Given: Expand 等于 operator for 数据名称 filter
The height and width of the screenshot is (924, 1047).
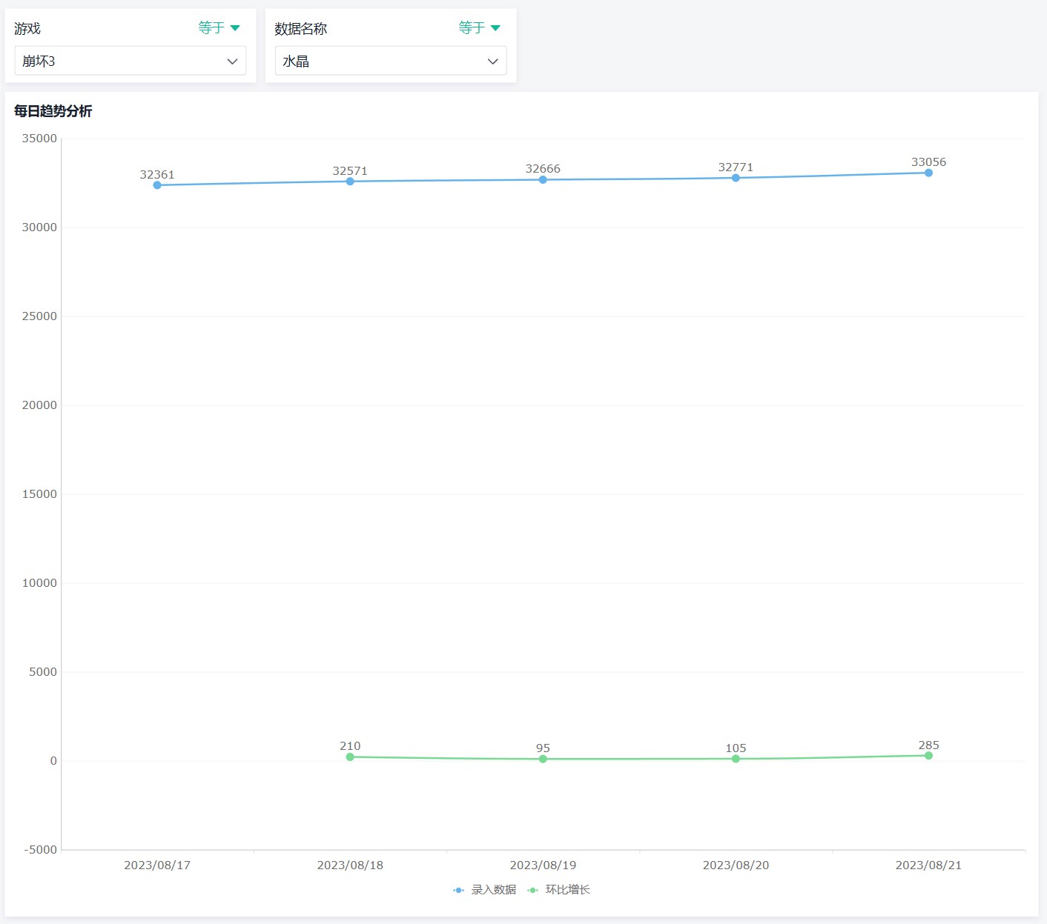Looking at the screenshot, I should (479, 28).
